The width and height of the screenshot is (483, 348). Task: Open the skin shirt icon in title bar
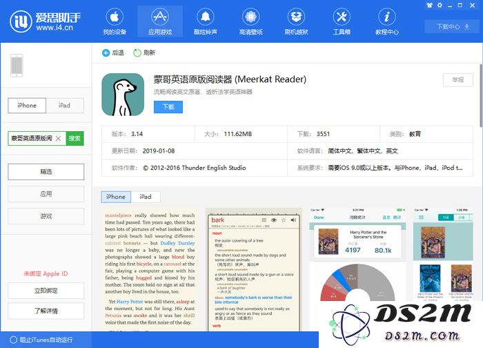click(x=429, y=5)
